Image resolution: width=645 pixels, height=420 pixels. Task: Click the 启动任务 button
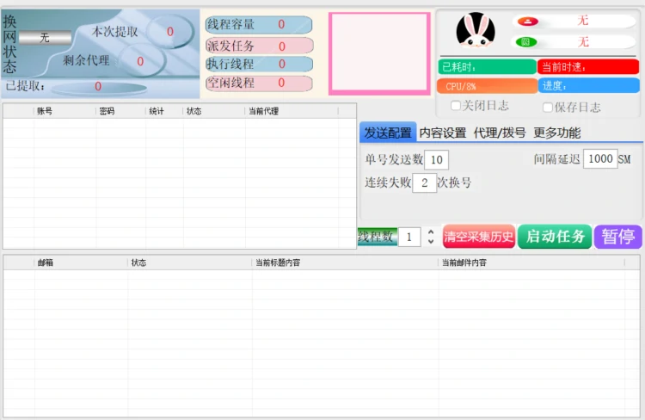click(555, 237)
